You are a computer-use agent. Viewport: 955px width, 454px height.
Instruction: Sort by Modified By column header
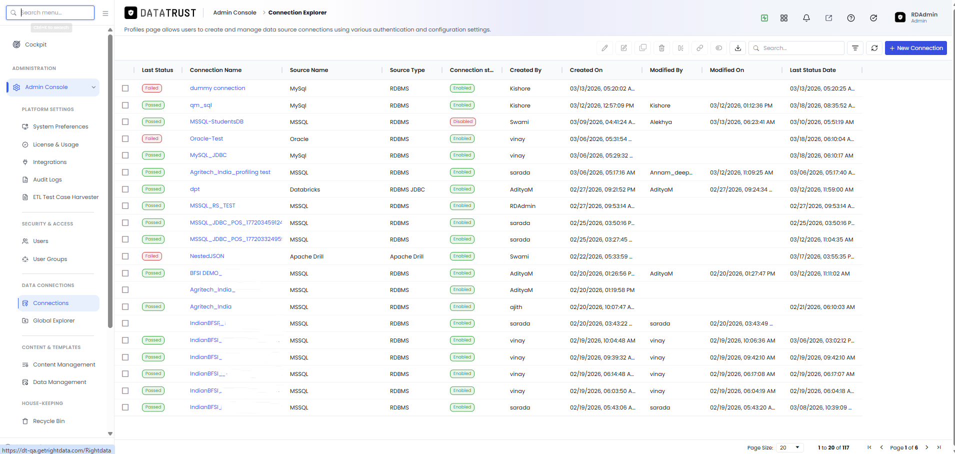tap(666, 70)
